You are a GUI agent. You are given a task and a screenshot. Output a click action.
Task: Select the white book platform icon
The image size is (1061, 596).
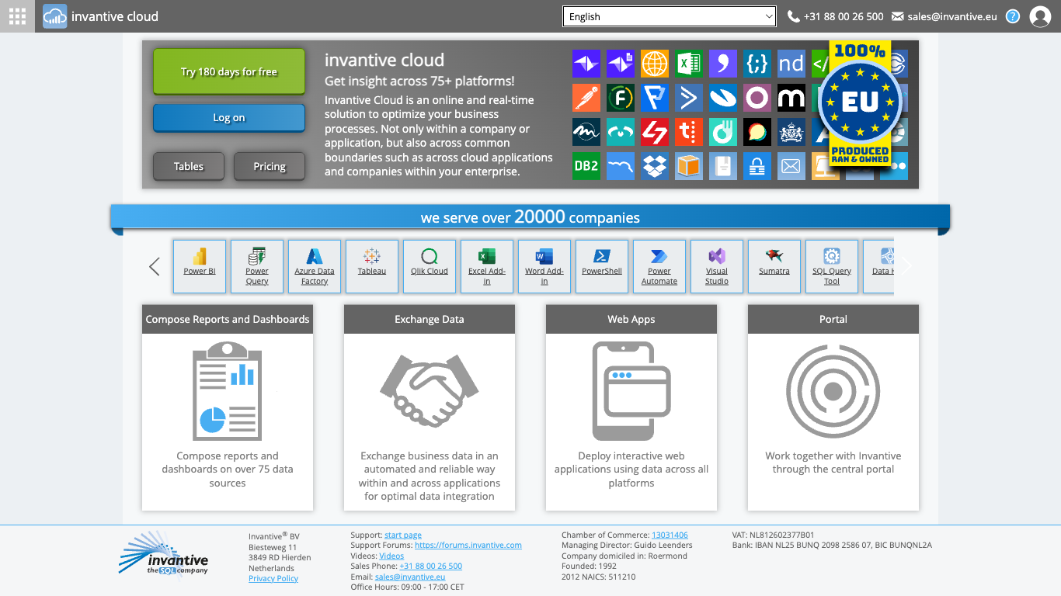pos(723,166)
